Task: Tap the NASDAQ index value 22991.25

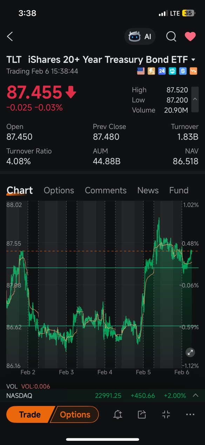Action: [108, 396]
